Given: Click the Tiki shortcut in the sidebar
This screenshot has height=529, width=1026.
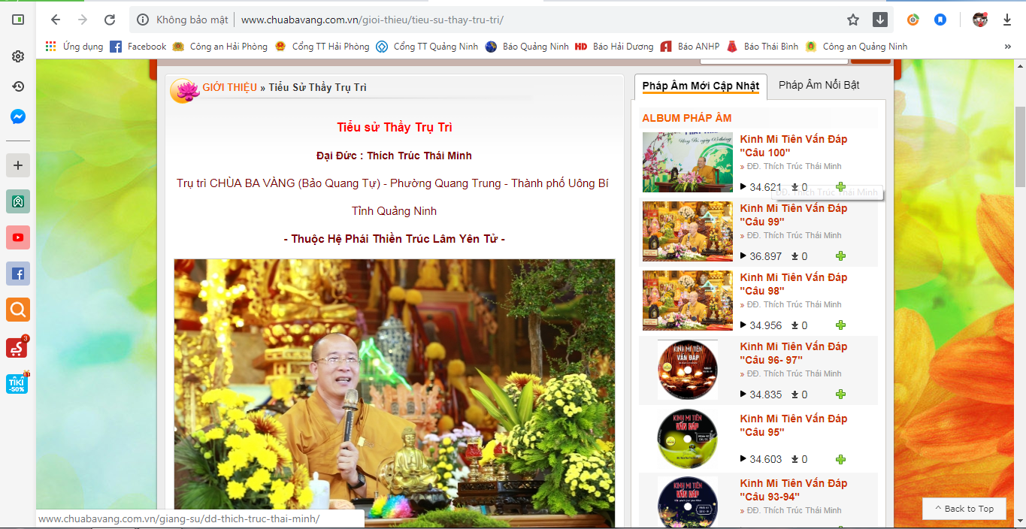Looking at the screenshot, I should [x=17, y=384].
